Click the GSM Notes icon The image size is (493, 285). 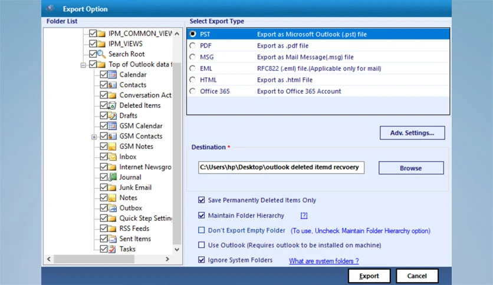(112, 147)
